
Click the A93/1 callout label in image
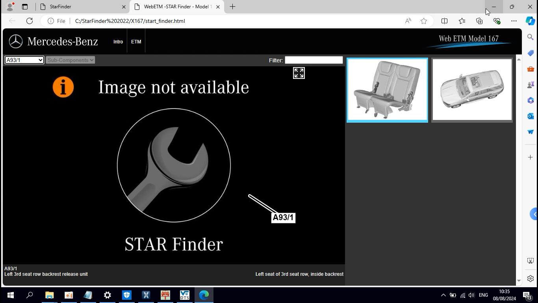tap(283, 217)
